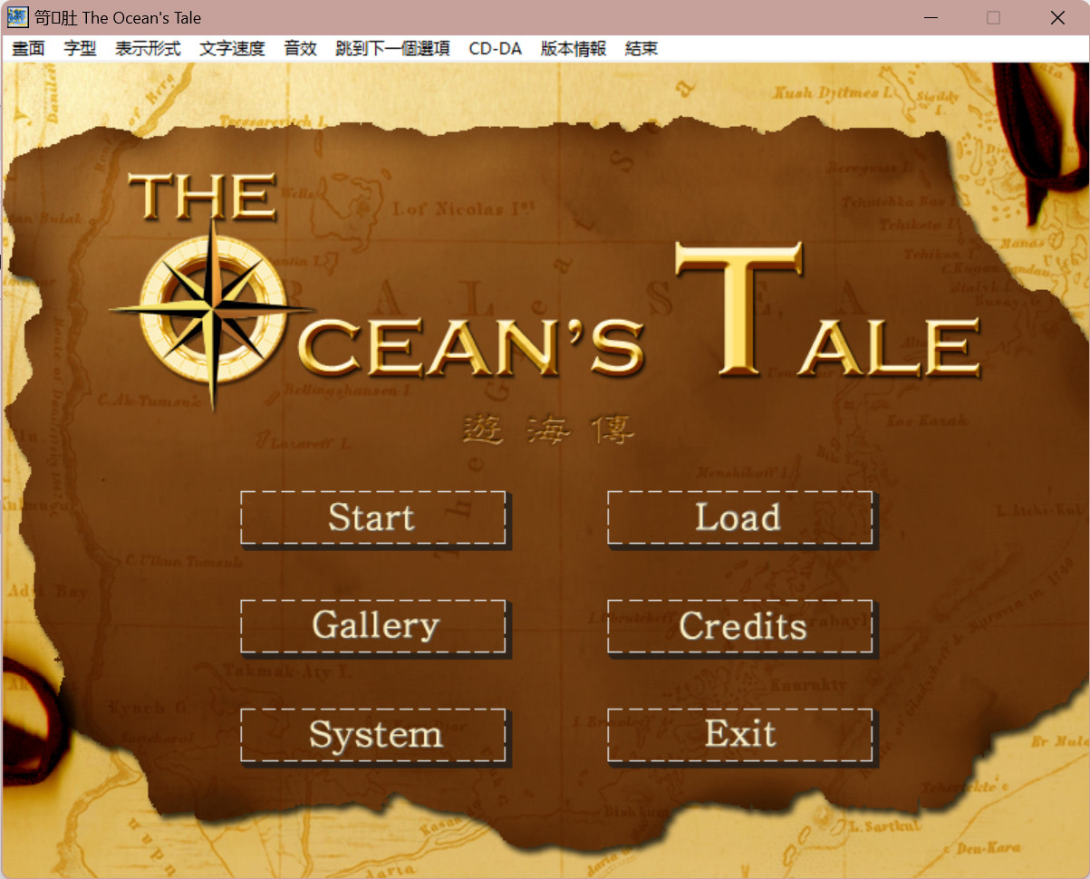
Task: Open the CD-DA menu
Action: pyautogui.click(x=495, y=49)
